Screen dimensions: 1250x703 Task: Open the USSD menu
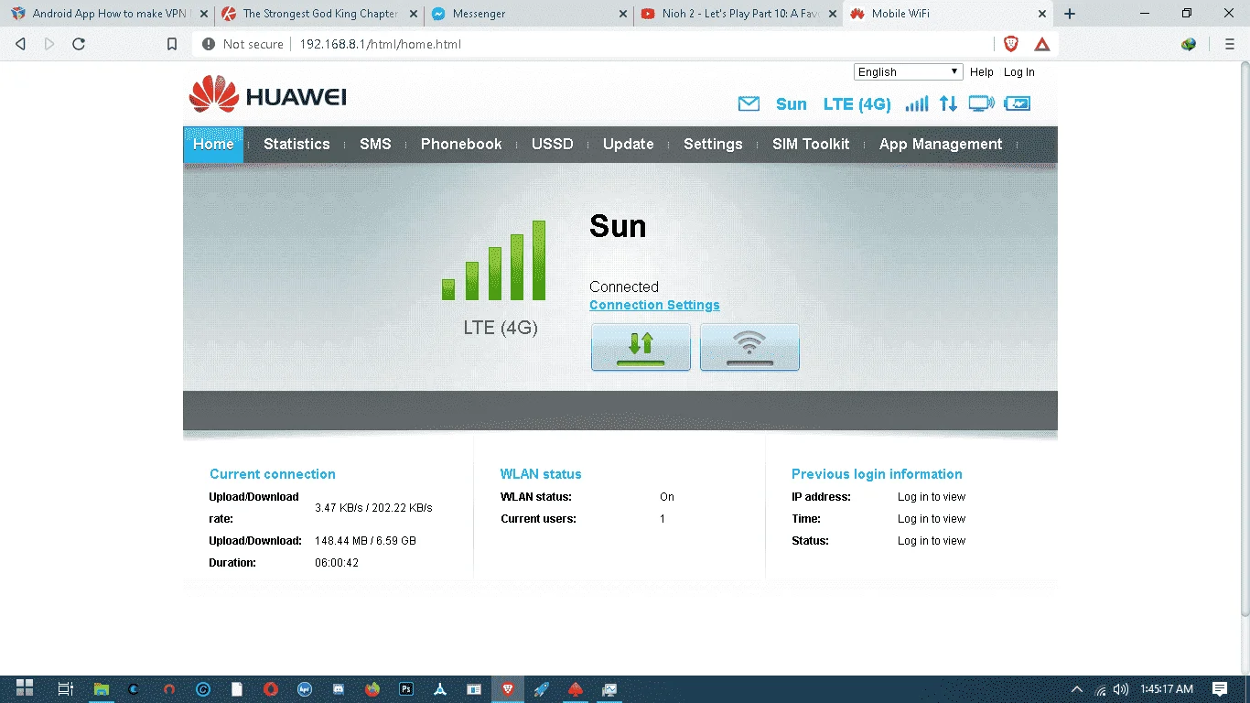pos(553,145)
